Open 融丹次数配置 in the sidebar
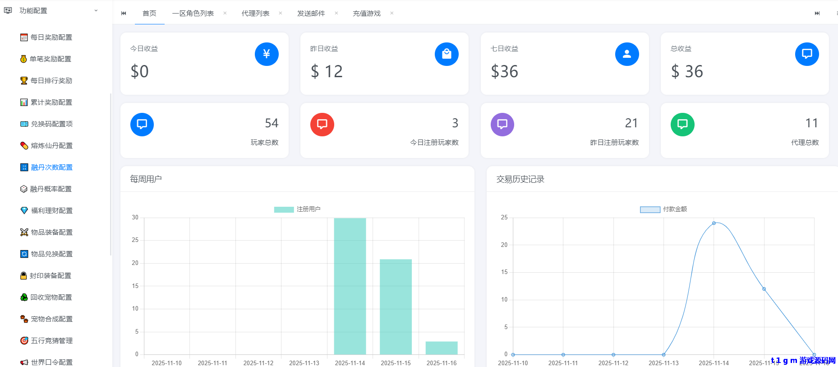 click(x=51, y=167)
